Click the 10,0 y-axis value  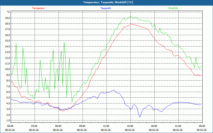click(x=7, y=69)
